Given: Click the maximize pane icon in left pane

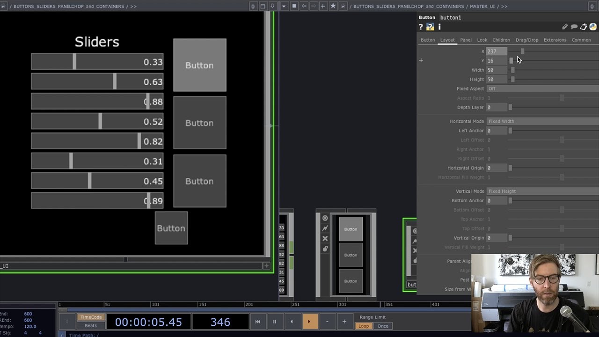Looking at the screenshot, I should pos(263,6).
